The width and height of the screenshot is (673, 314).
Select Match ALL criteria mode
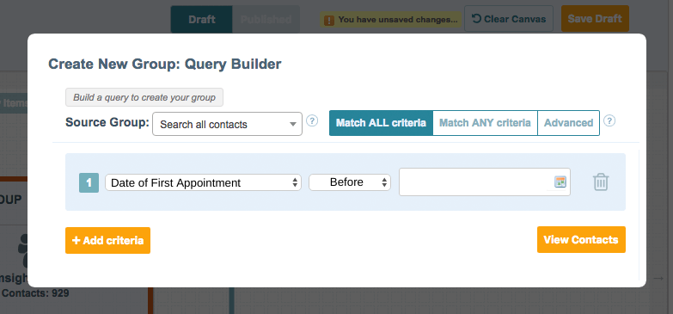click(381, 123)
